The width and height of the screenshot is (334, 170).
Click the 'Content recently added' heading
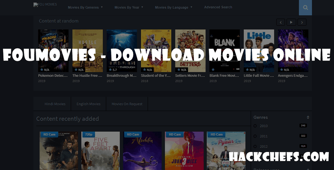point(67,119)
